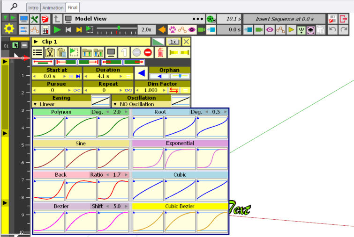The width and height of the screenshot is (354, 237).
Task: Collapse the Clip 1 panel triangle
Action: (x=36, y=42)
